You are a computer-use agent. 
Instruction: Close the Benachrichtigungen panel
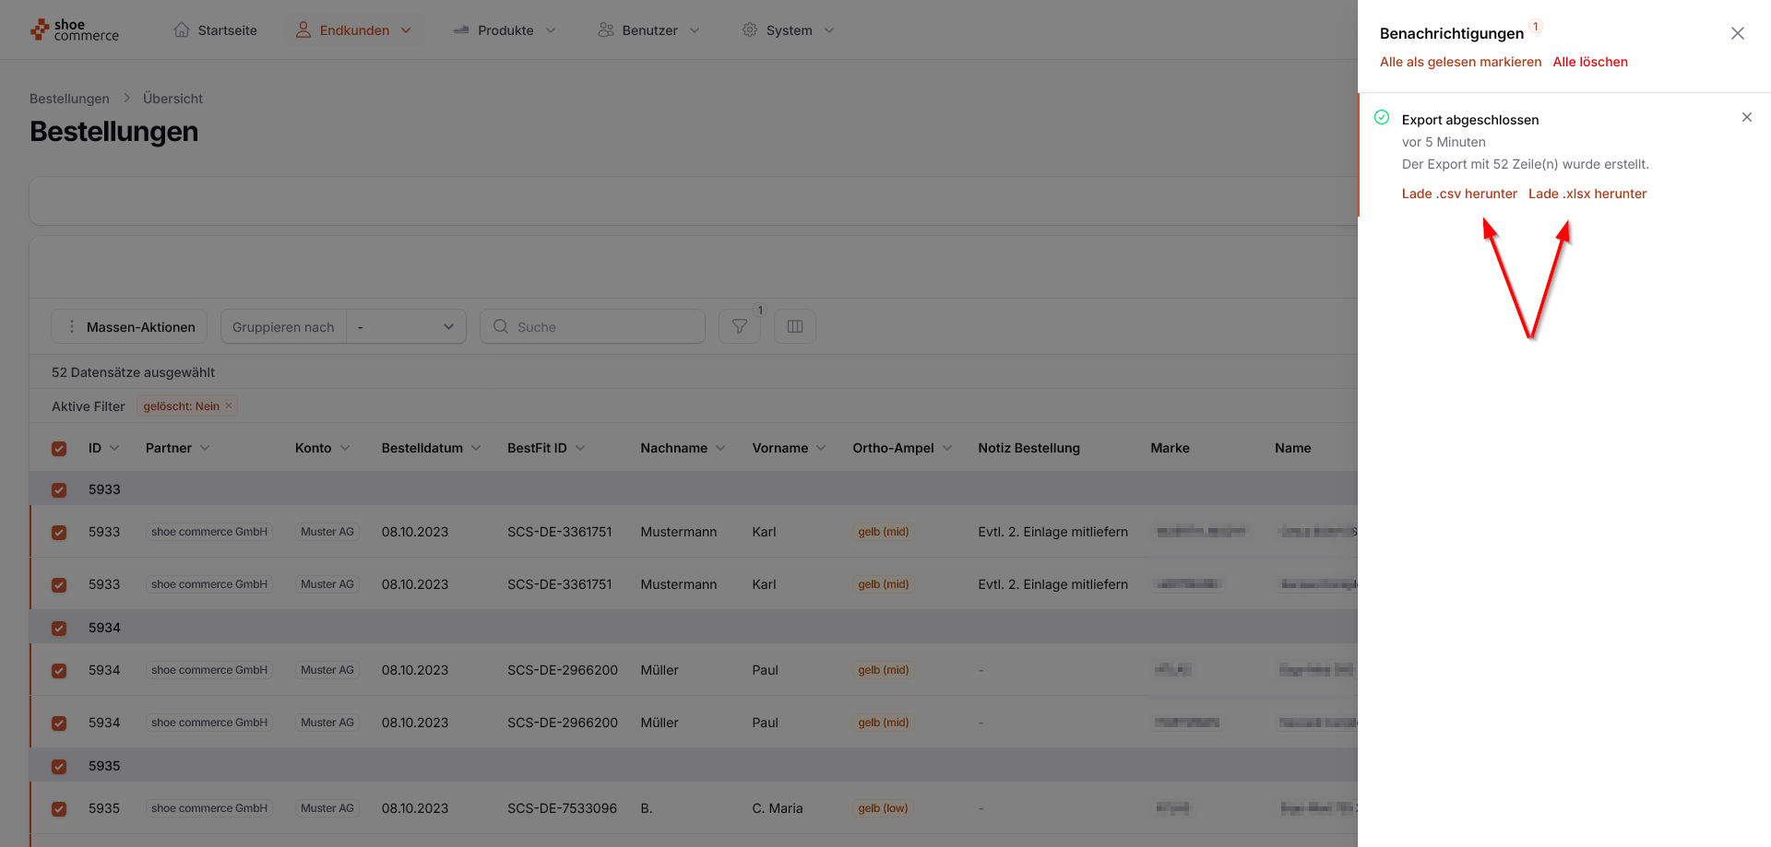[1738, 33]
